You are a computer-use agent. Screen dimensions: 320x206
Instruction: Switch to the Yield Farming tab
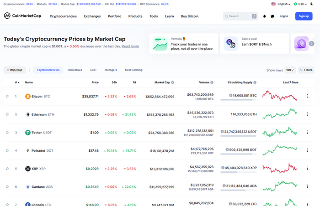133,70
